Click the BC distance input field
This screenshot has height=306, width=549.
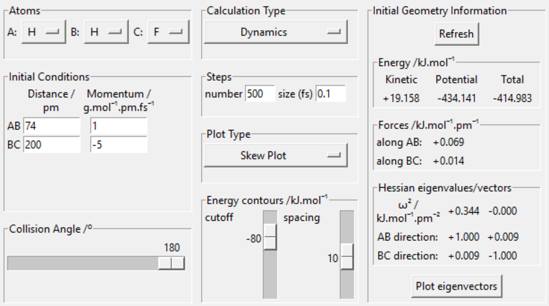tap(51, 145)
